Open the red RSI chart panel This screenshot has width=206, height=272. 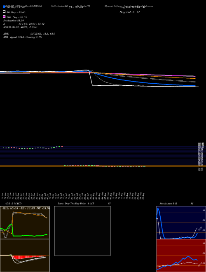coord(181,256)
